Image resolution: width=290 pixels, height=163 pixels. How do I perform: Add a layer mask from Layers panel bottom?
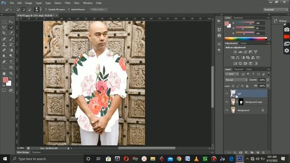pos(241,153)
